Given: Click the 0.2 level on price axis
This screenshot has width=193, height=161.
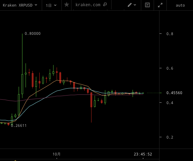Looking at the screenshot, I should 170,137.
